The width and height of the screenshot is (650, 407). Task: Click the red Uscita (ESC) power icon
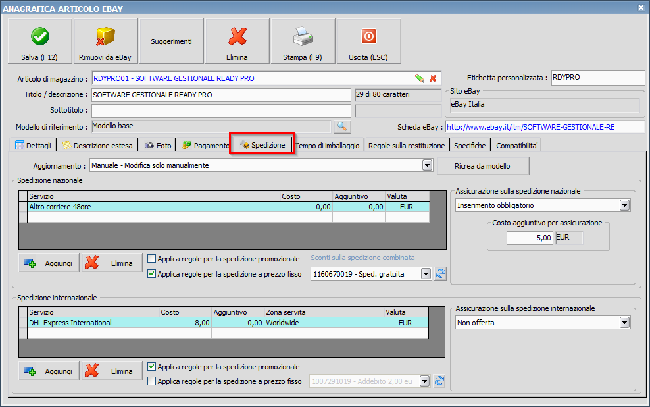pos(368,36)
